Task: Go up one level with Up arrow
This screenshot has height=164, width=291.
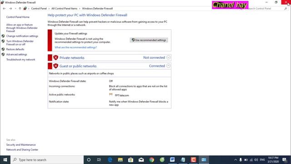Action: point(20,9)
